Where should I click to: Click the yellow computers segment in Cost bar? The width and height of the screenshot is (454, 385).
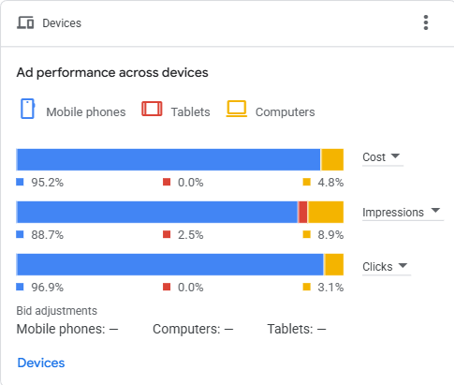[x=332, y=159]
